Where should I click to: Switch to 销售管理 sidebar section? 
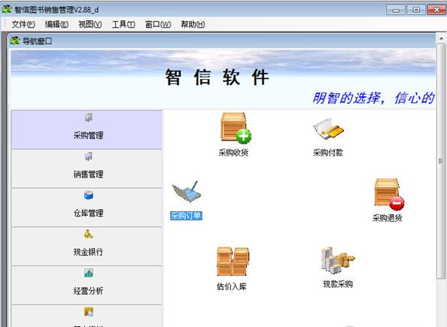click(x=87, y=168)
